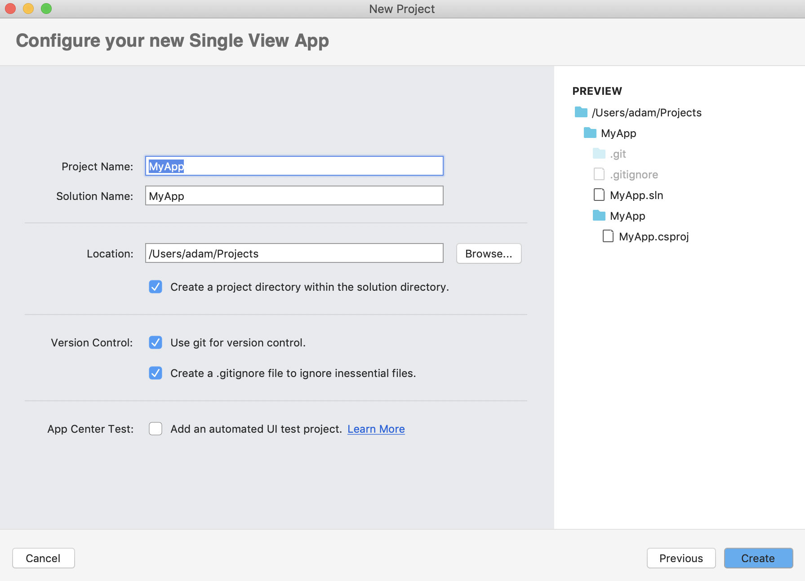Click the /Users/adam/Projects folder icon in preview
This screenshot has width=805, height=581.
tap(581, 112)
